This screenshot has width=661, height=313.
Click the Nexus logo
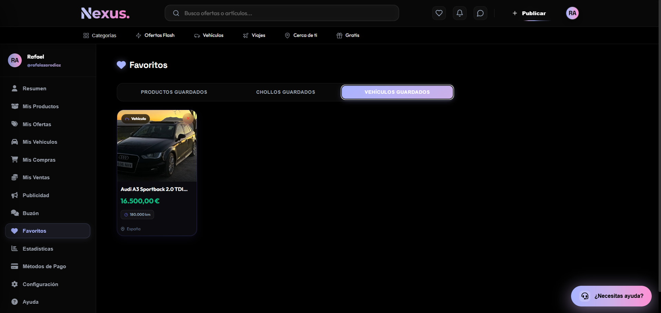click(x=105, y=13)
